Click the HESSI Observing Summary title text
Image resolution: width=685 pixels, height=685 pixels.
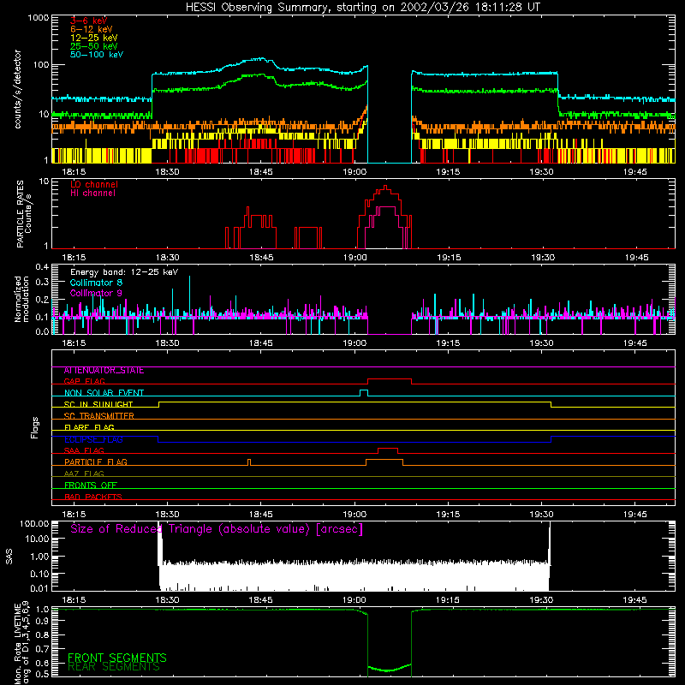coord(363,8)
